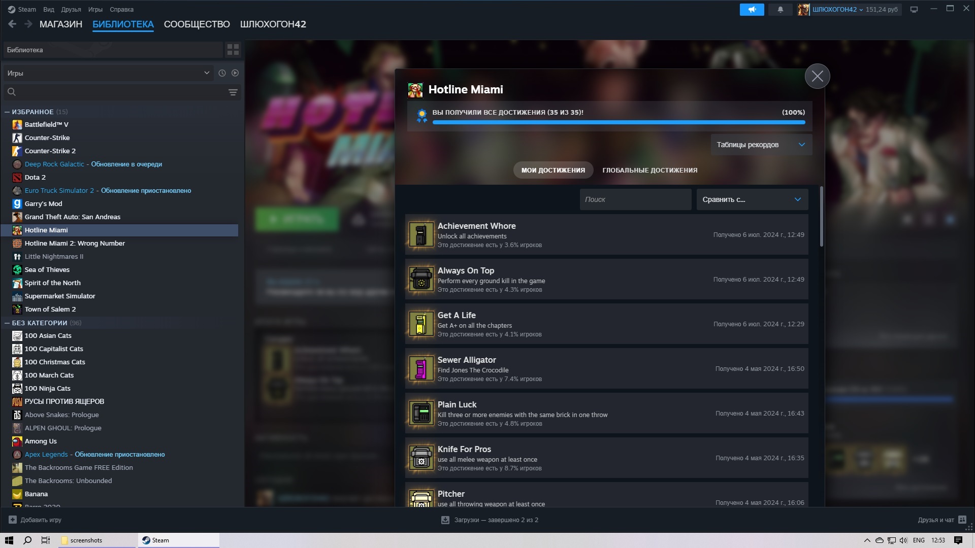
Task: Open the Friends and chat icon
Action: (x=962, y=520)
